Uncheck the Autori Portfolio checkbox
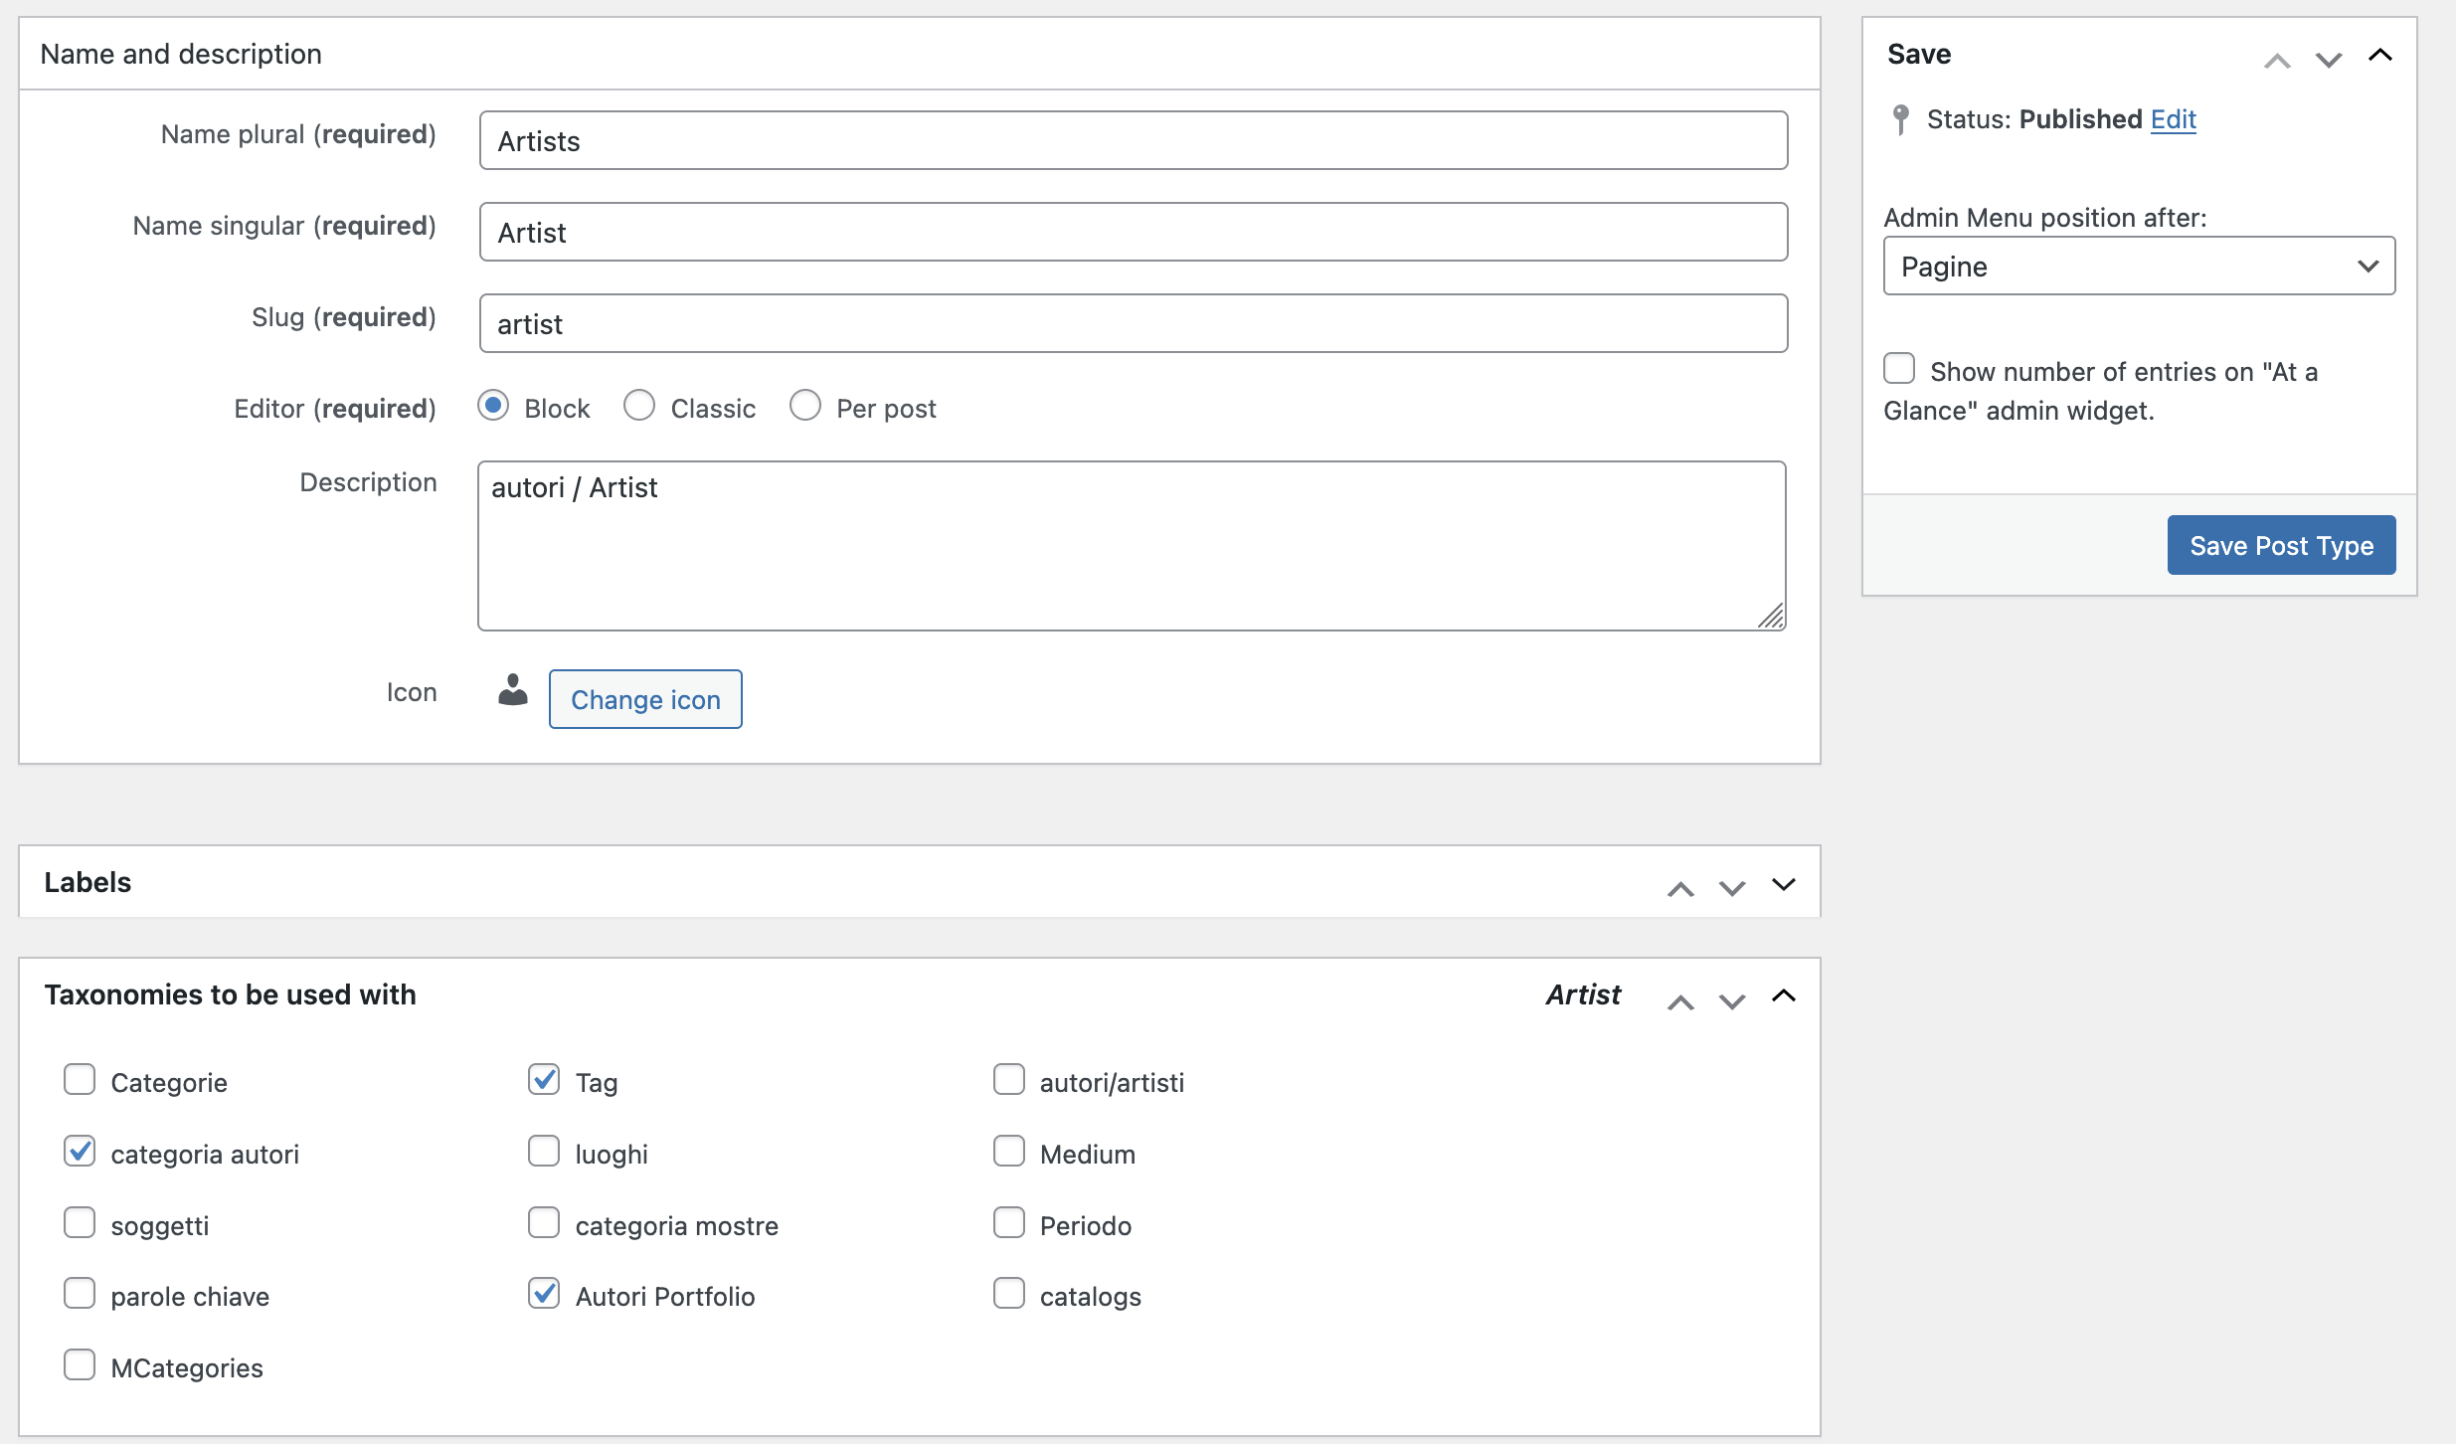Screen dimensions: 2456x1444 point(544,1293)
